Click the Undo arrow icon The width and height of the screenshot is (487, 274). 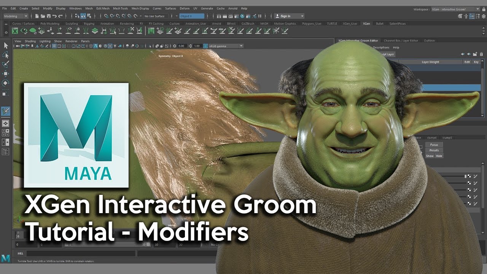[x=54, y=16]
